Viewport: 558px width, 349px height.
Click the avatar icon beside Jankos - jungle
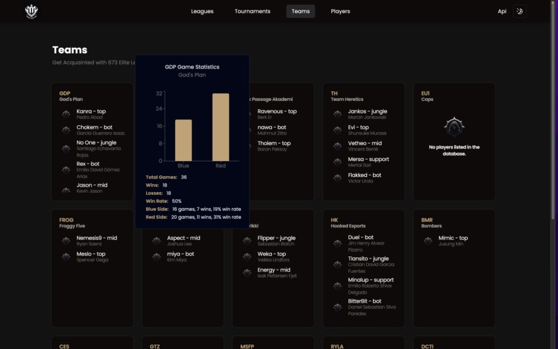(337, 114)
